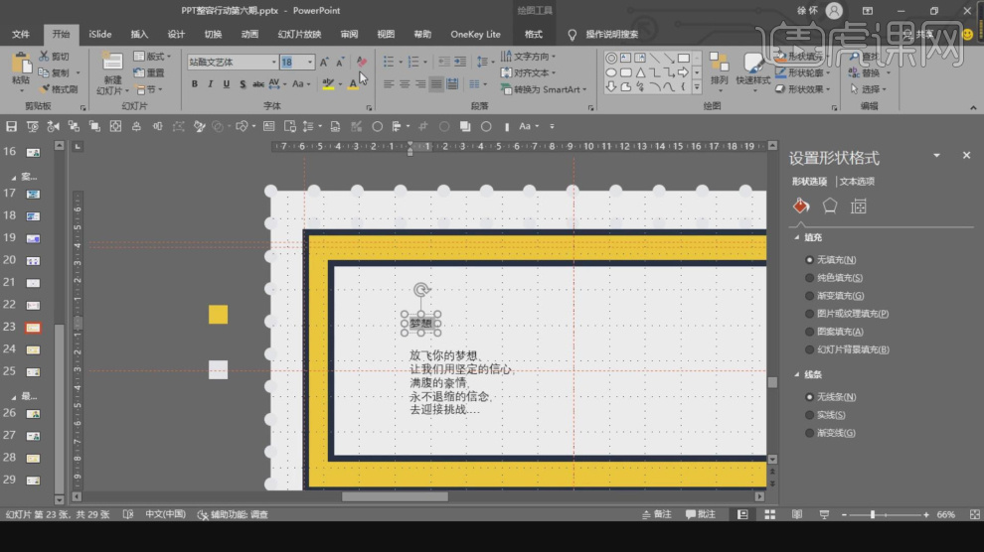Select the 纯色填充 solid fill option
Viewport: 984px width, 552px height.
[x=810, y=278]
